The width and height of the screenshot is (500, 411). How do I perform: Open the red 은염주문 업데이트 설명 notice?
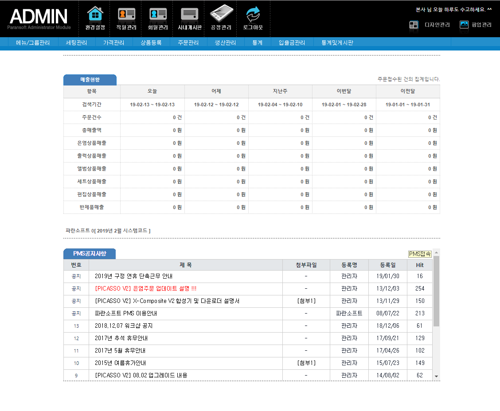145,288
